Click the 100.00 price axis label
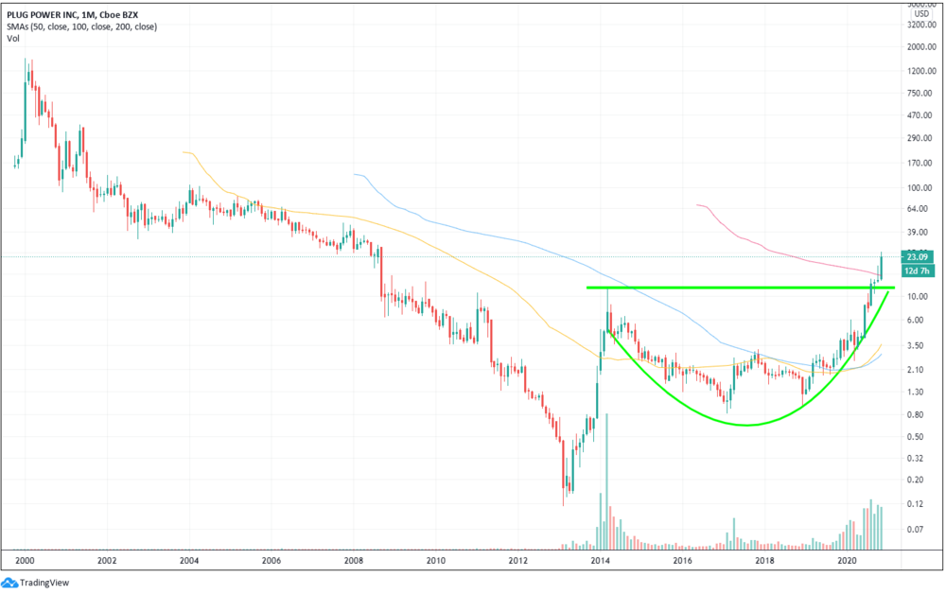 coord(920,187)
